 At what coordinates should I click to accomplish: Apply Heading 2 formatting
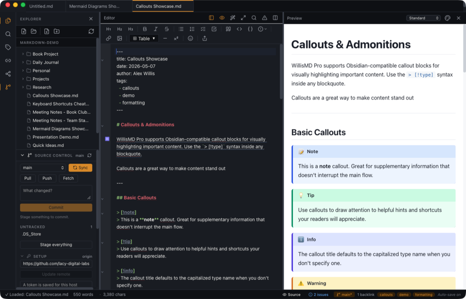(119, 29)
